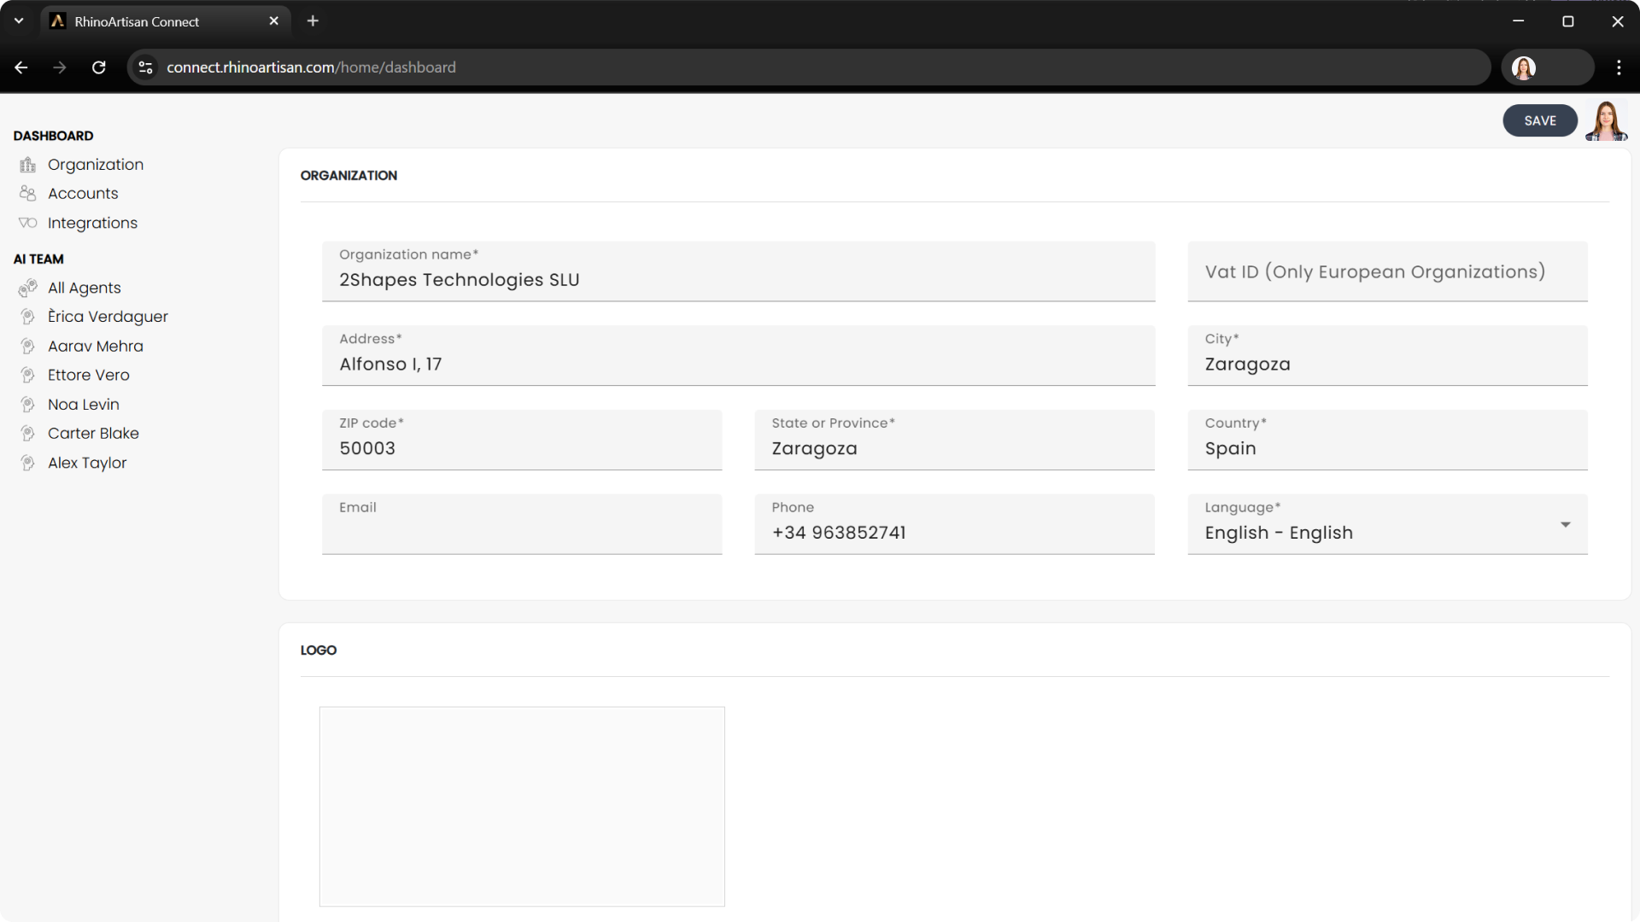Go back using the browser back arrow
1640x922 pixels.
21,67
